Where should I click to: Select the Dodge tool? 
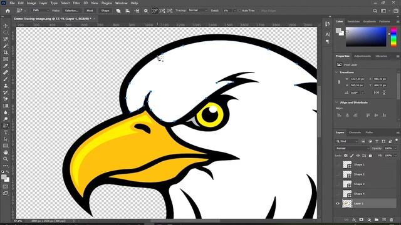coord(6,119)
